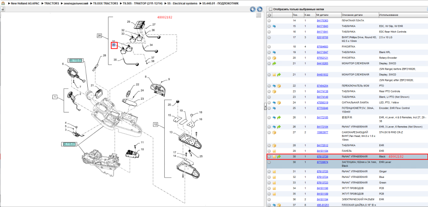
Task: Navigate to '55 - Electrical systems' breadcrumb
Action: [x=181, y=3]
